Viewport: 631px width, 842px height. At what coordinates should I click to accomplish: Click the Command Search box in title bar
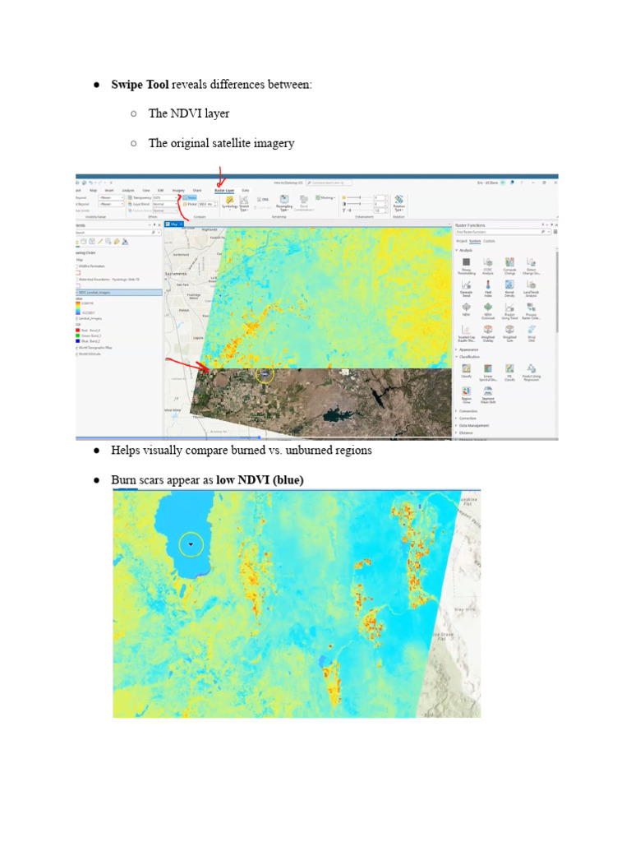point(329,183)
